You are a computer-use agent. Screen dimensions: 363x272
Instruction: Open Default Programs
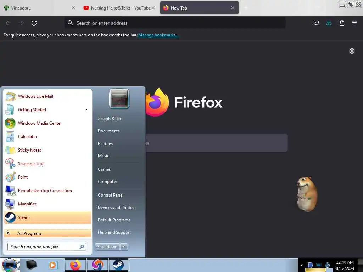[114, 220]
